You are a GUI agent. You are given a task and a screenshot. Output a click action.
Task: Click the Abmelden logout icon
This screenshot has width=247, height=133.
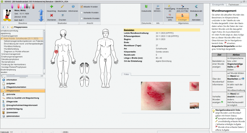coord(196,15)
